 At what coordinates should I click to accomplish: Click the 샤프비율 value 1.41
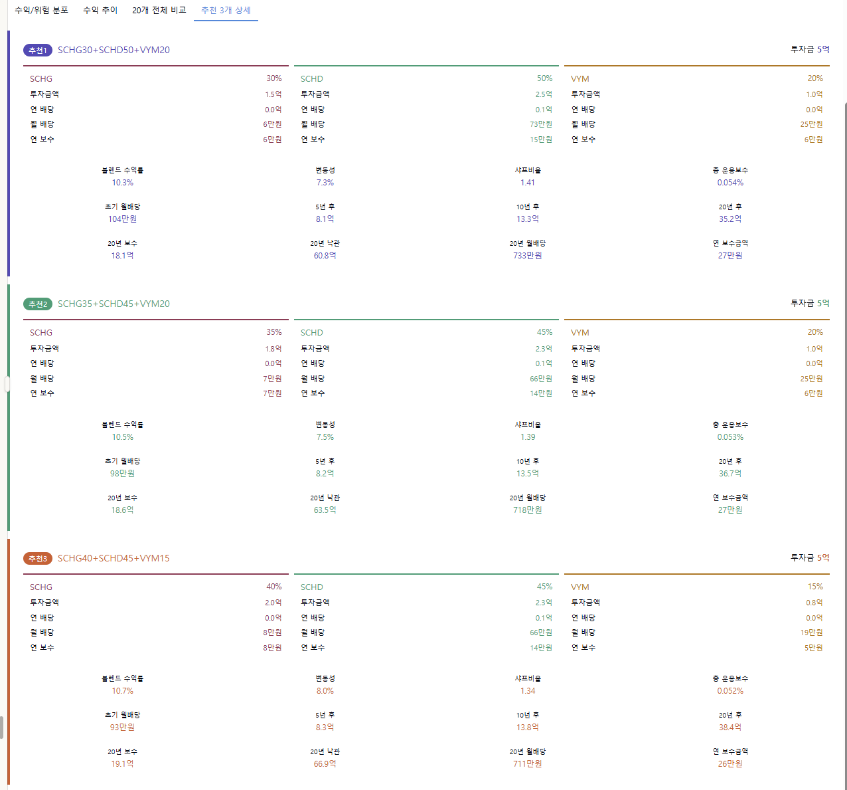point(528,183)
